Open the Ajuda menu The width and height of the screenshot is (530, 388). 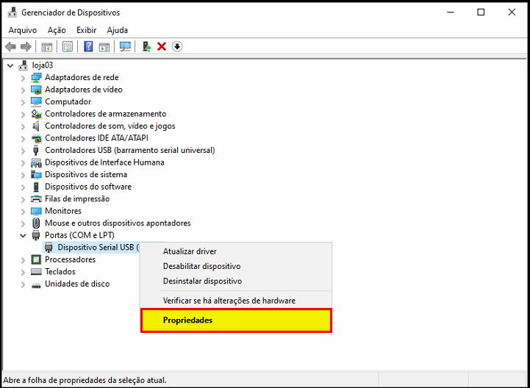pos(118,30)
